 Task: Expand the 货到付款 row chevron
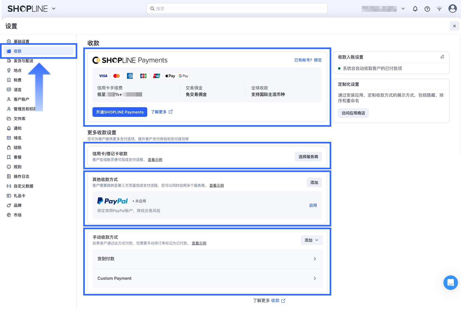[315, 259]
